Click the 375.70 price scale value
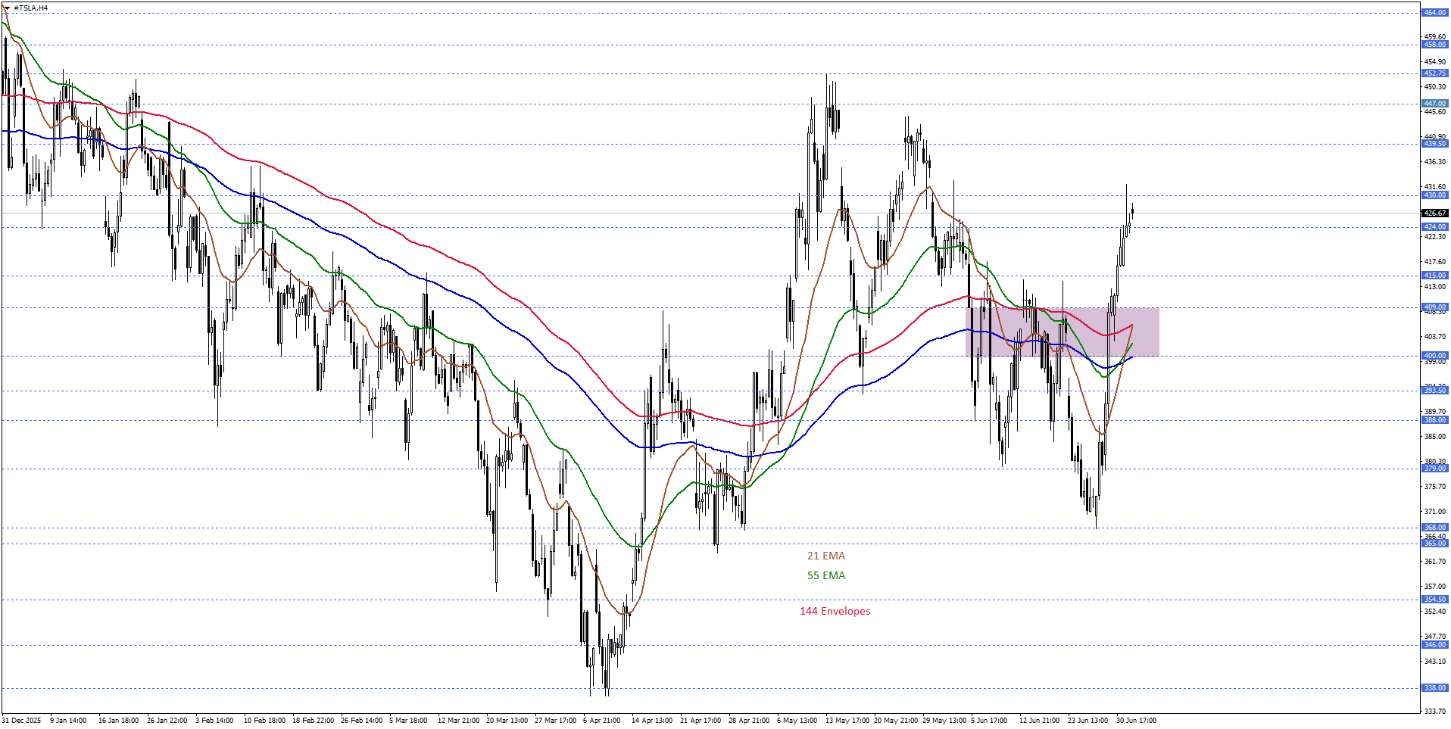The image size is (1451, 729). tap(1434, 487)
